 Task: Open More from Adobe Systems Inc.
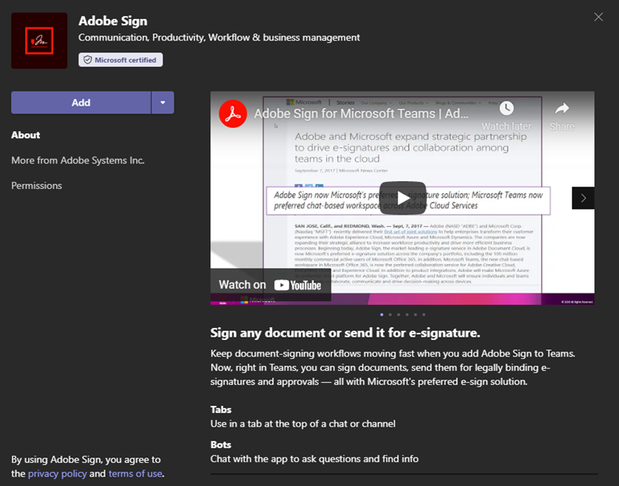[78, 160]
